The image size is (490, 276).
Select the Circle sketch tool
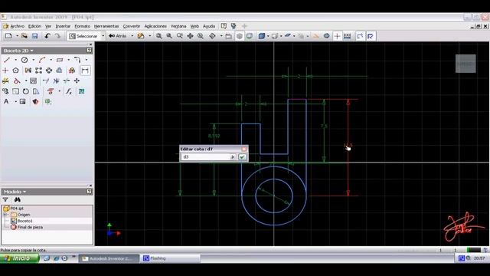tap(24, 60)
